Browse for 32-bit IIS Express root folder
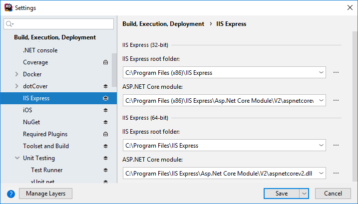 pos(336,72)
